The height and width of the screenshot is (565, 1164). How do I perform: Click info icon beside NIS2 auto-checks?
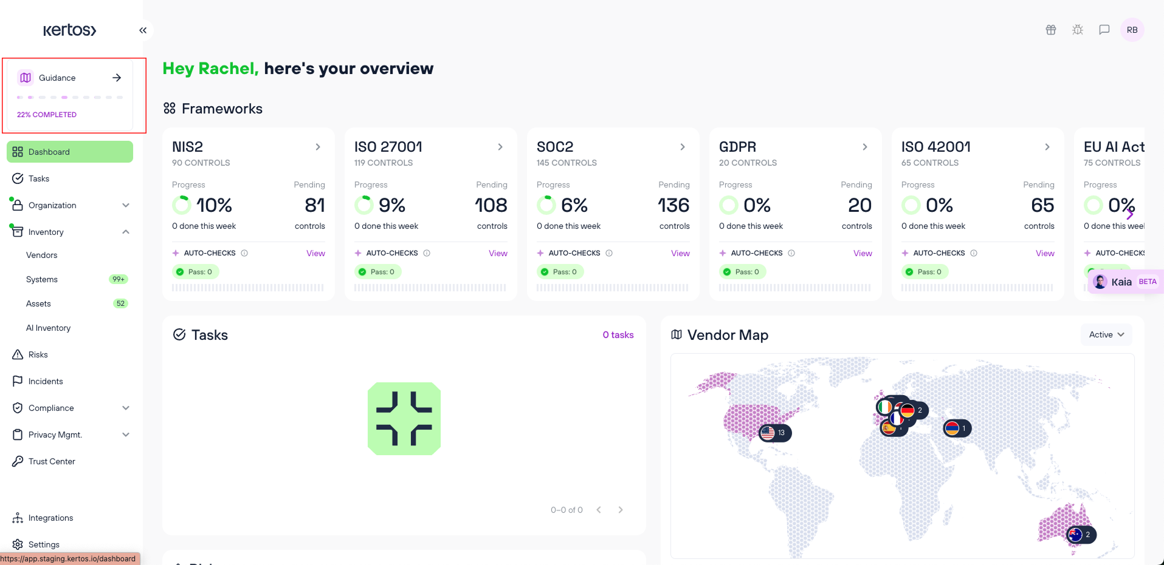pos(244,253)
